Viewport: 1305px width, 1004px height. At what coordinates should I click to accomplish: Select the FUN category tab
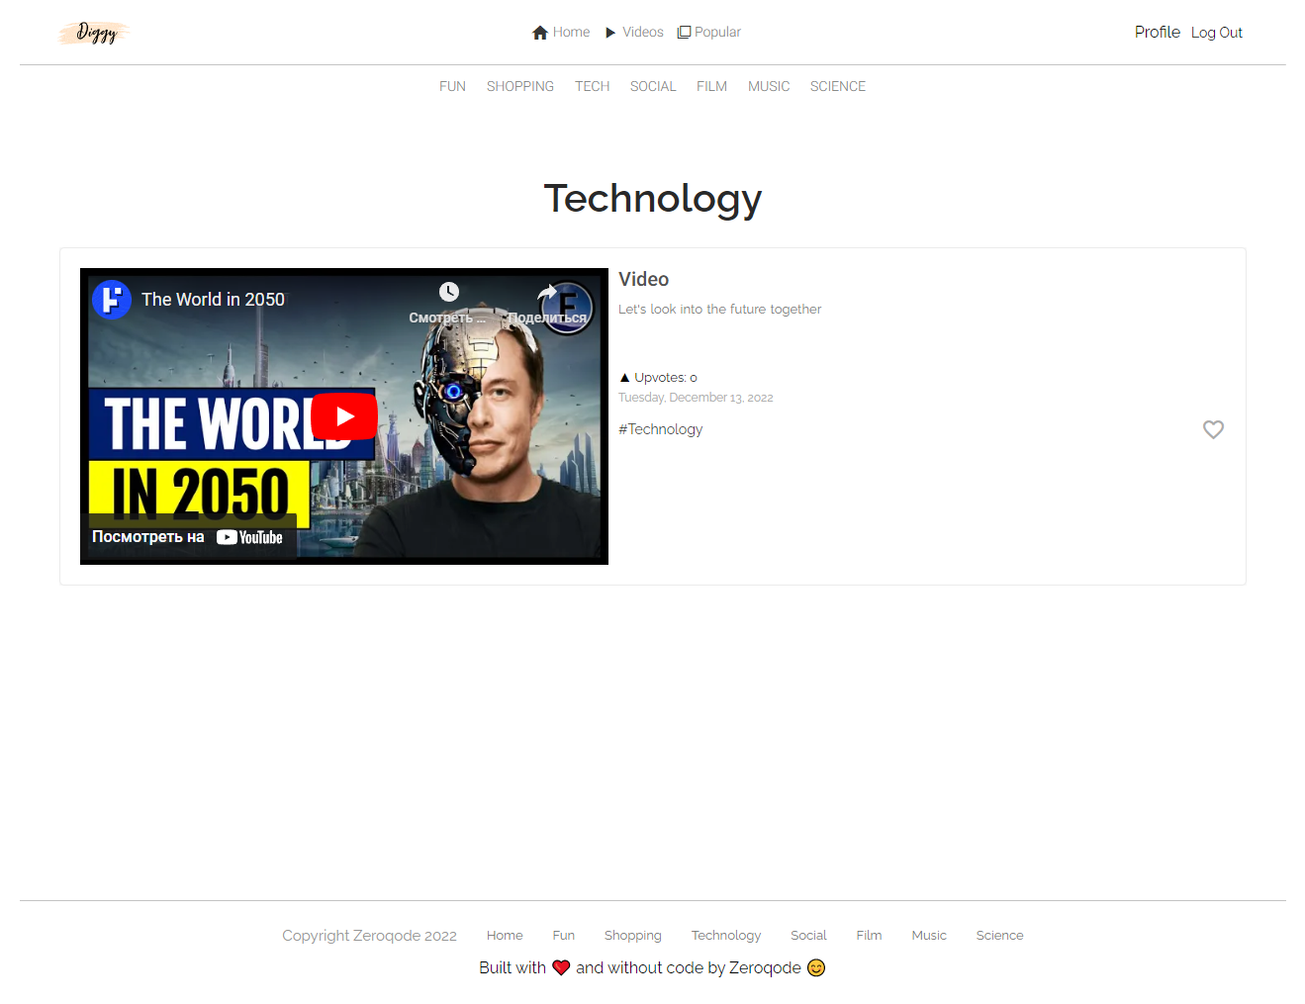tap(452, 87)
